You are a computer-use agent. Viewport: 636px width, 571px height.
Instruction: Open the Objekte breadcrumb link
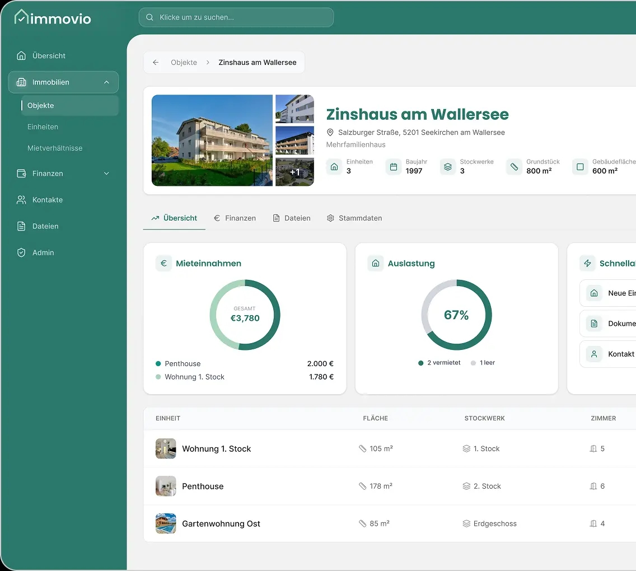click(184, 62)
